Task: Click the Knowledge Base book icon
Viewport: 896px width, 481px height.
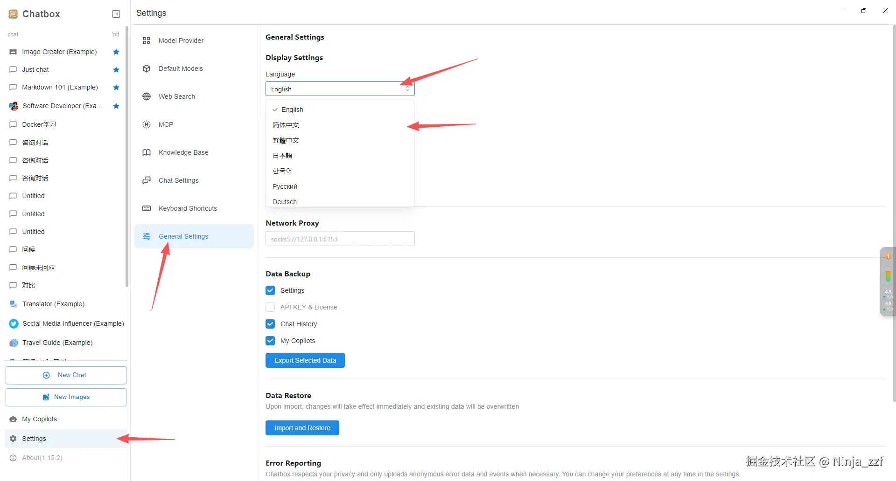Action: (147, 152)
